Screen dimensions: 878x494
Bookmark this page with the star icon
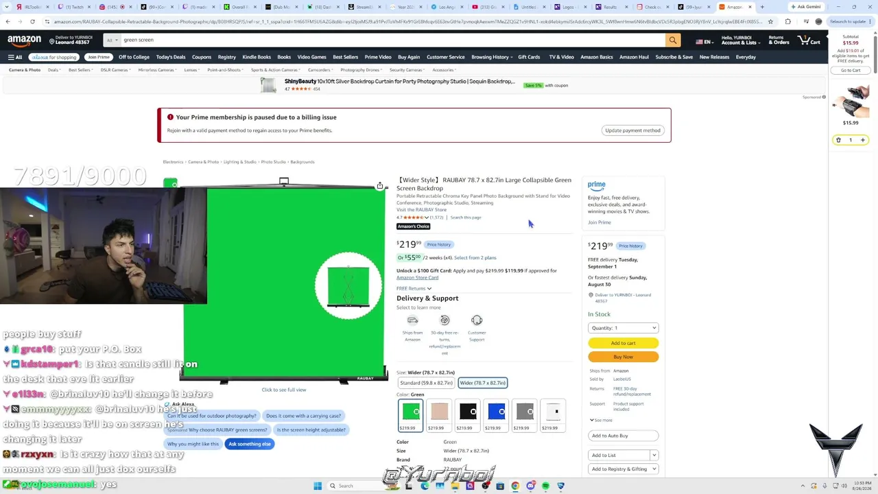pyautogui.click(x=770, y=21)
